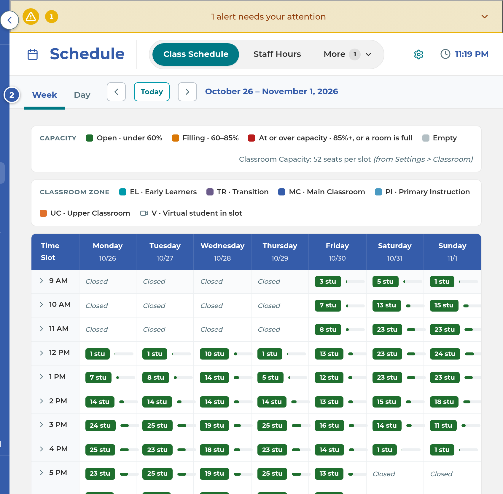Viewport: 503px width, 494px height.
Task: Open Friday 9 AM 3 stu badge
Action: tap(328, 282)
